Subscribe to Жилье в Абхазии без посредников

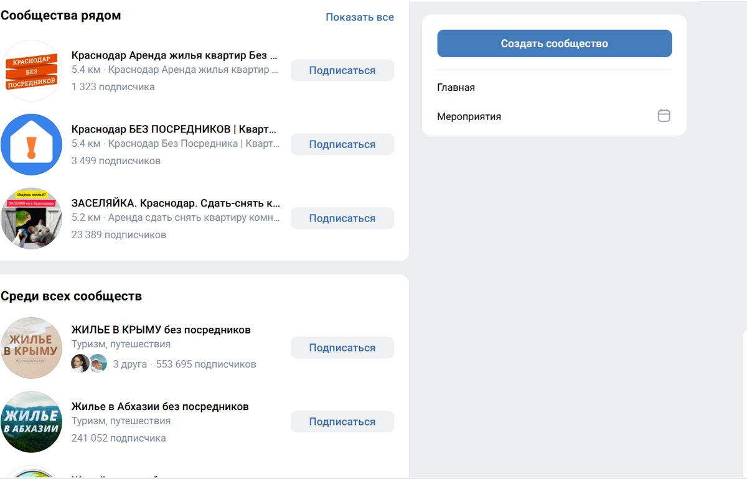(x=342, y=422)
